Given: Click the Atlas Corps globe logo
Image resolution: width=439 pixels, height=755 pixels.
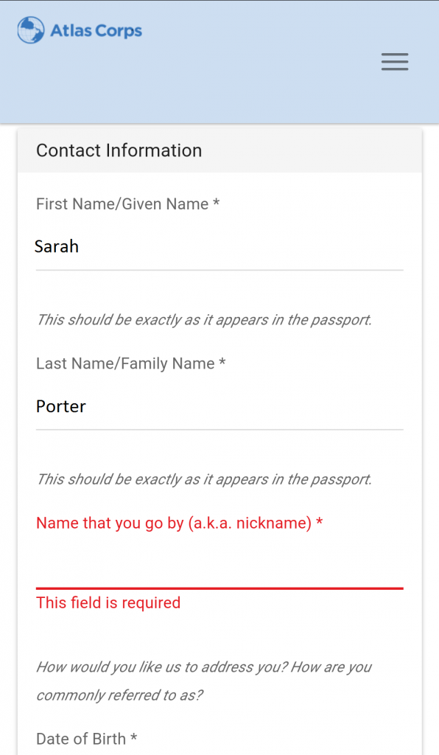Looking at the screenshot, I should 31,30.
